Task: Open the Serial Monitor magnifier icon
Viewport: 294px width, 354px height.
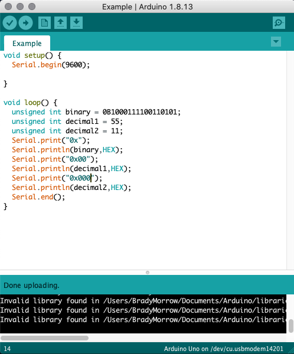Action: click(279, 23)
